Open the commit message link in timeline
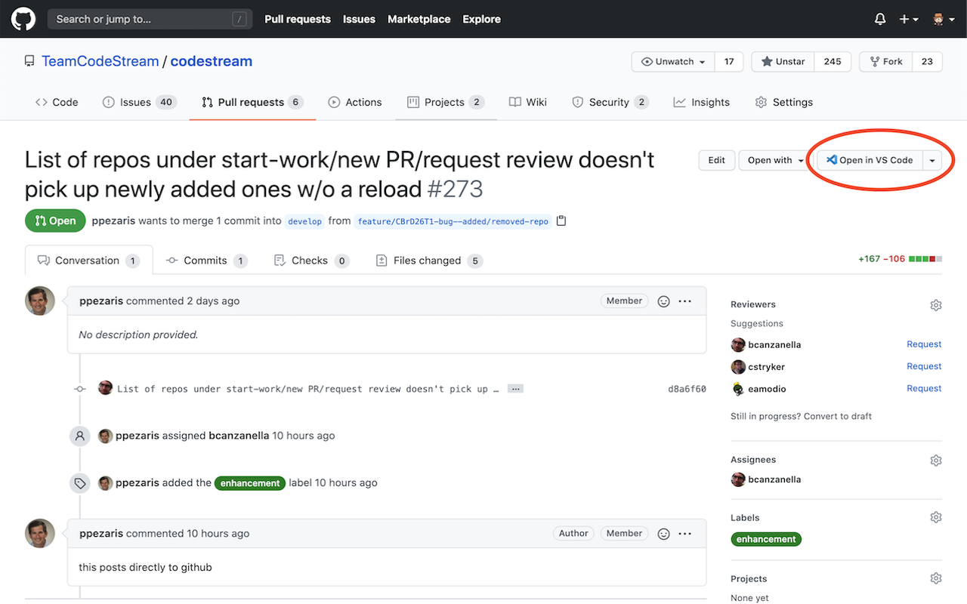This screenshot has height=604, width=967. [x=307, y=389]
